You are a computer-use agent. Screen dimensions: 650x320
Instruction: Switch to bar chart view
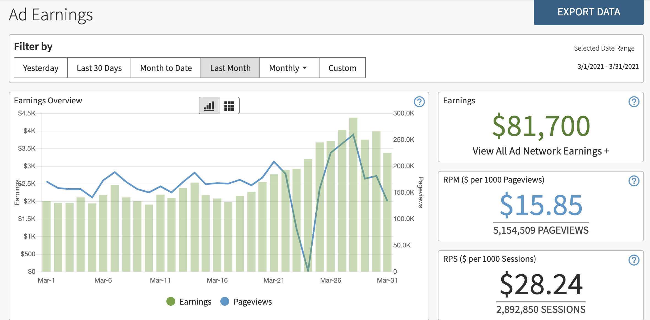(209, 106)
